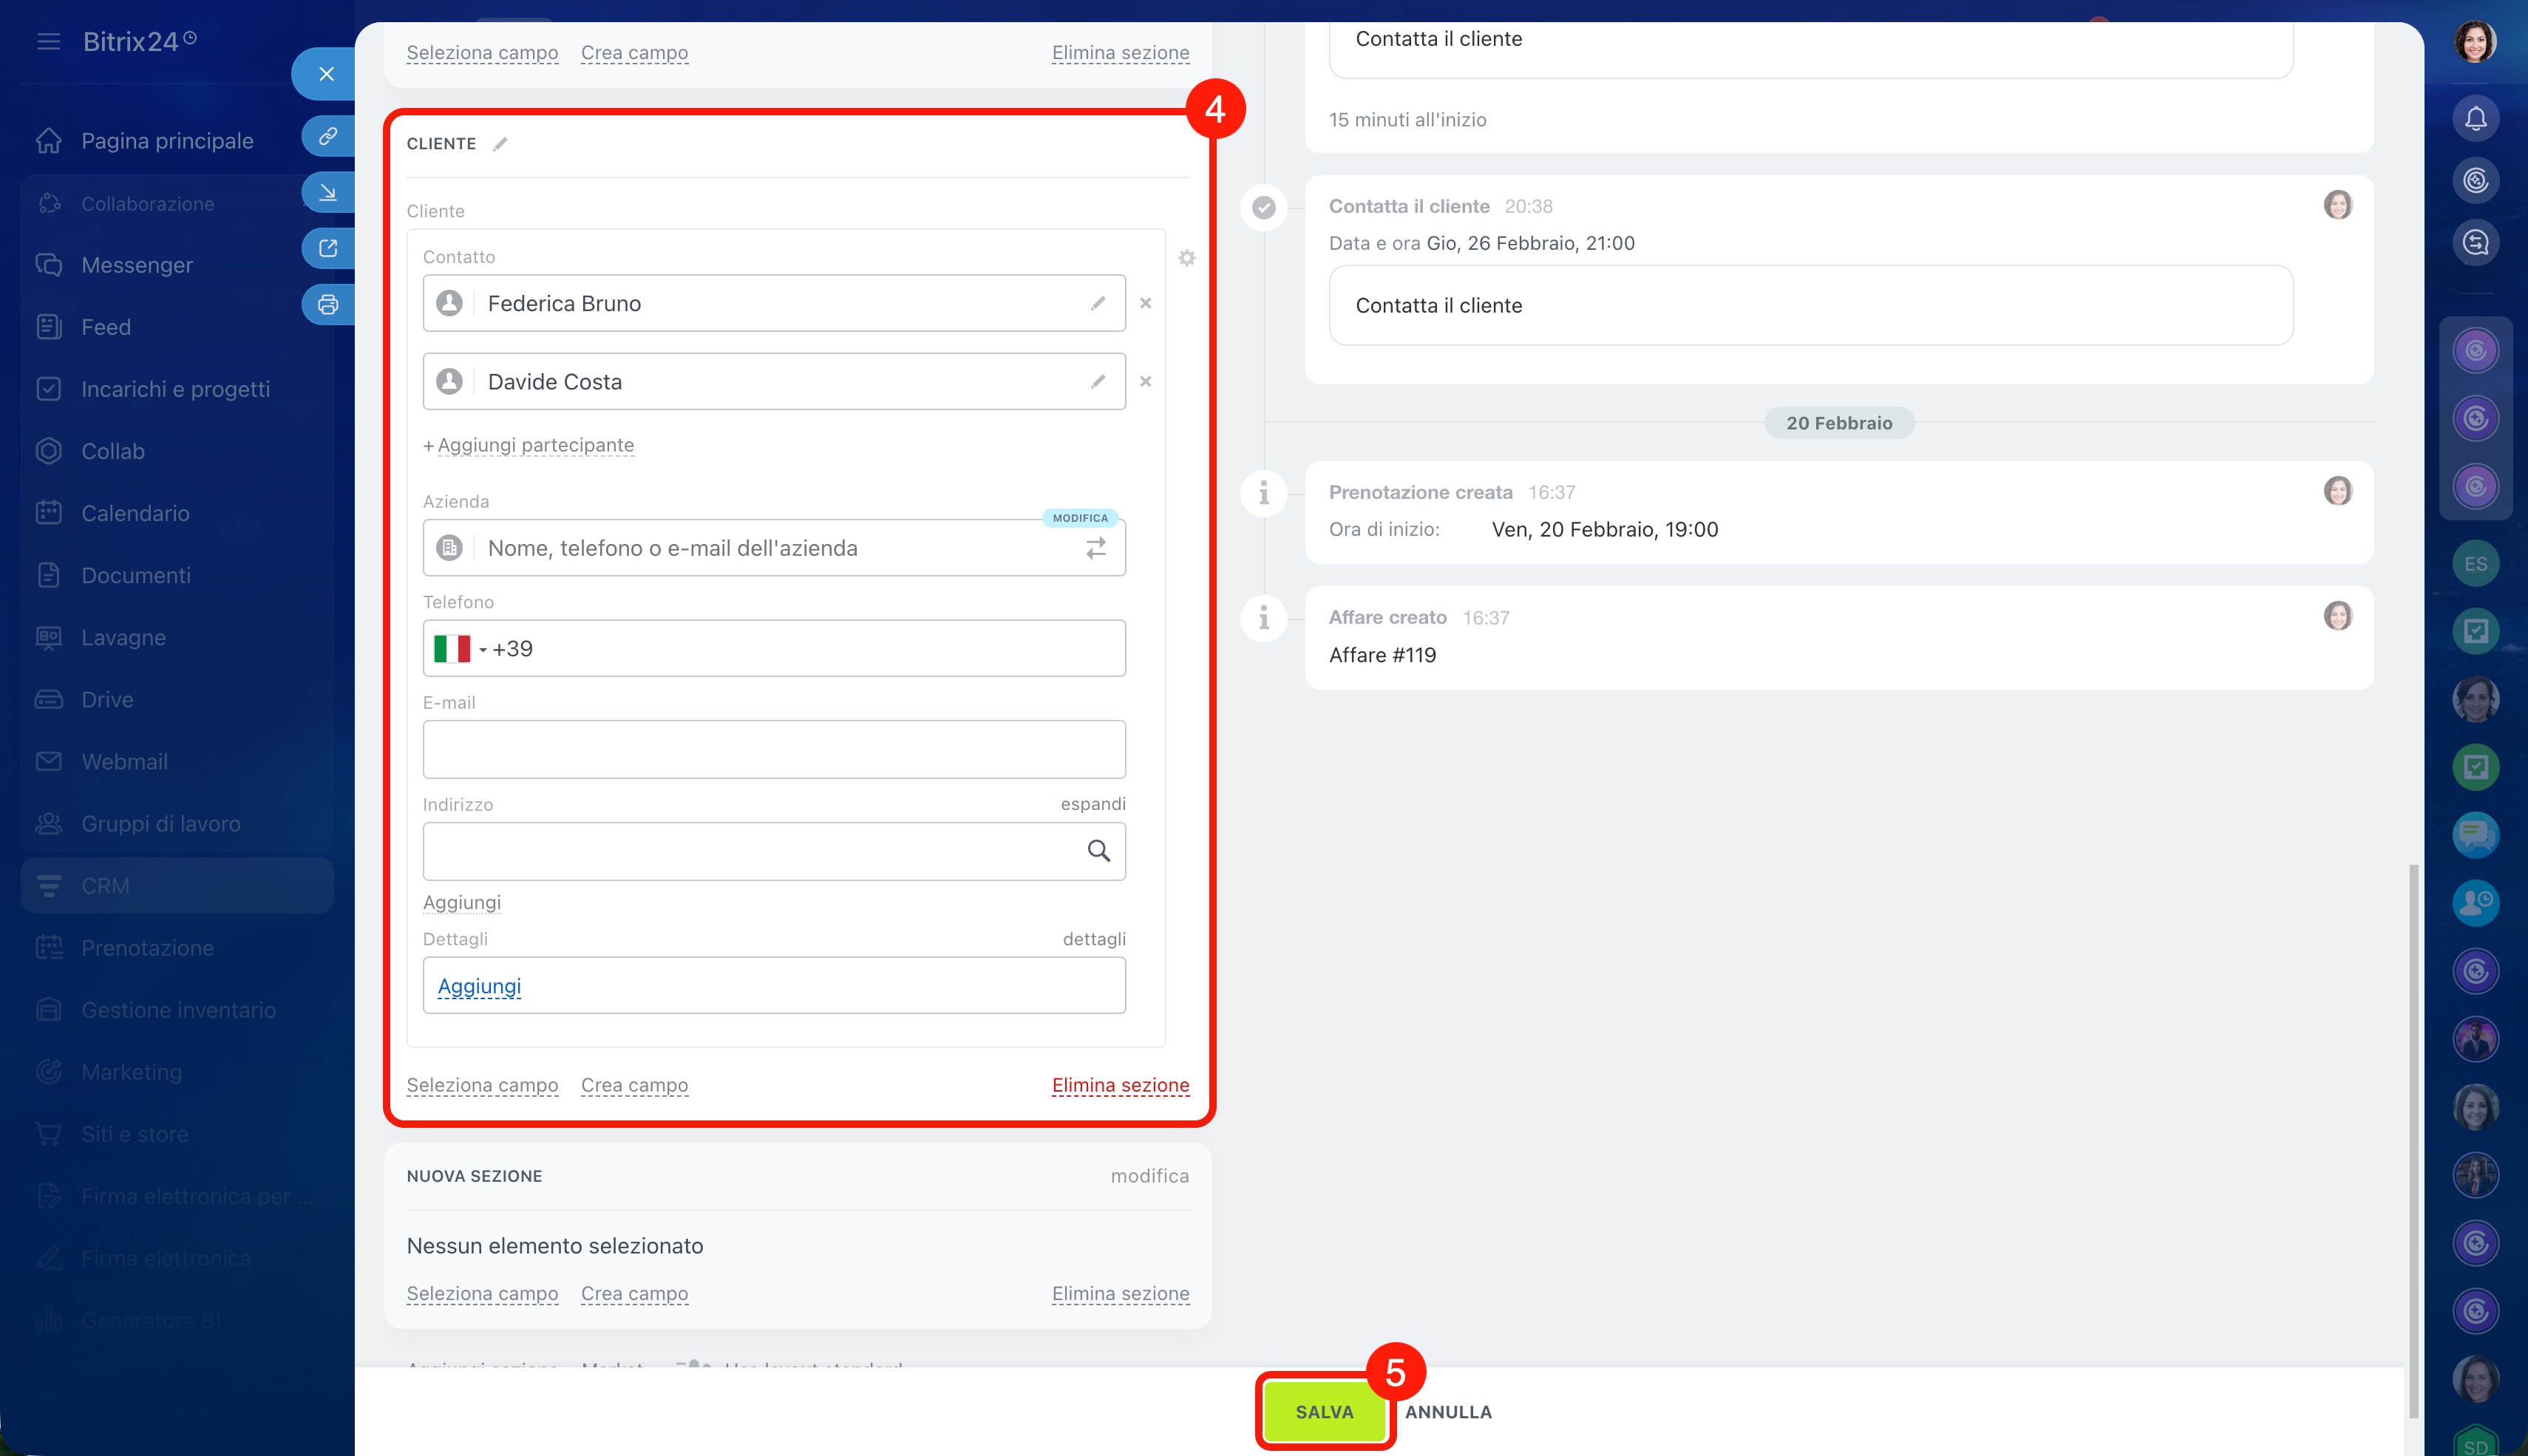
Task: Click Elimina sezione in Cliente section
Action: point(1120,1085)
